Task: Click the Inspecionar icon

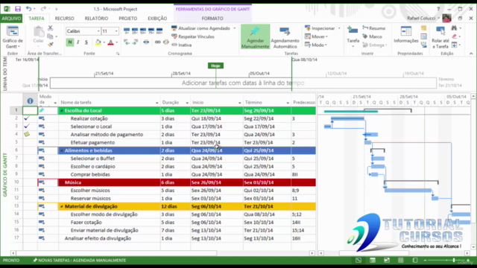Action: pos(308,28)
